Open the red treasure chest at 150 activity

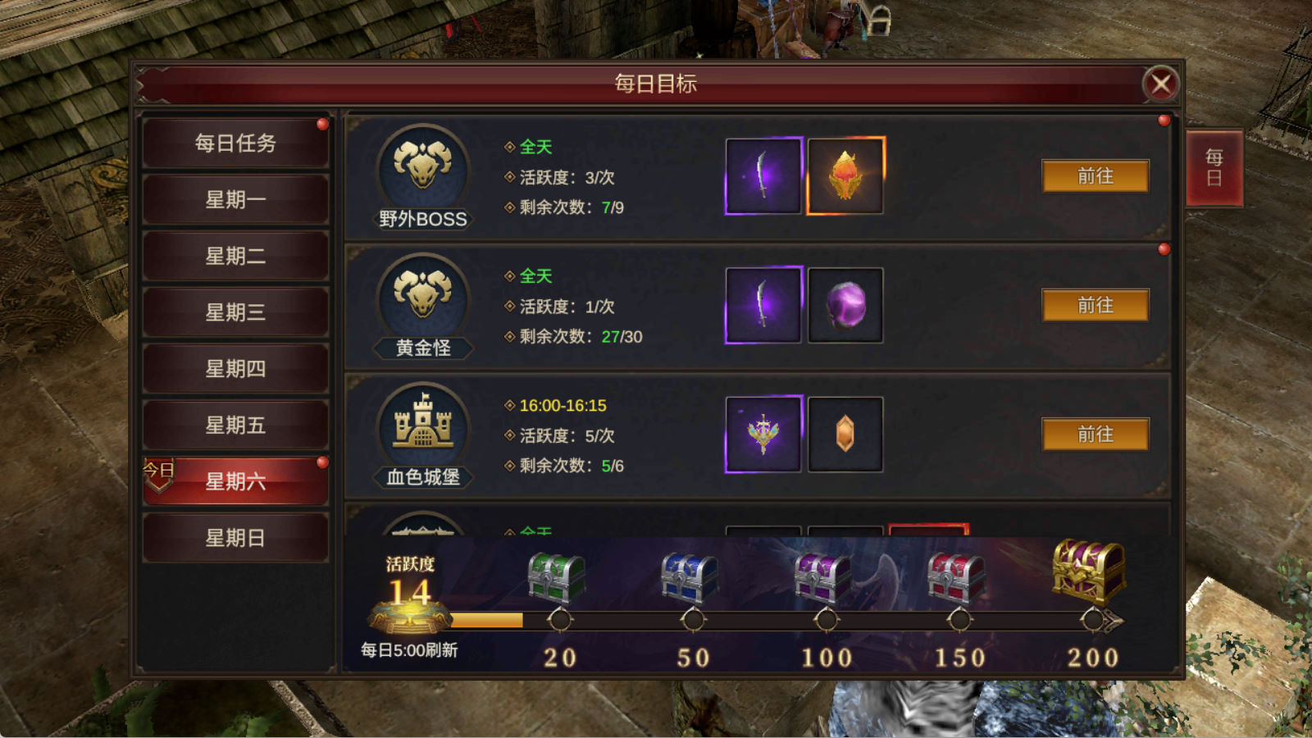pos(956,576)
